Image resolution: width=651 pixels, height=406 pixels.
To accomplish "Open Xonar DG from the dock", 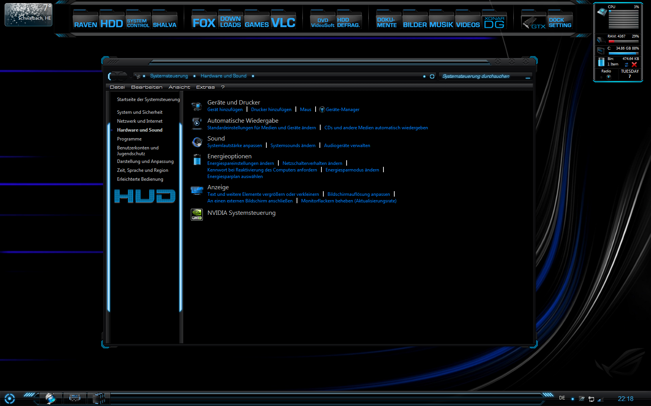I will tap(494, 20).
